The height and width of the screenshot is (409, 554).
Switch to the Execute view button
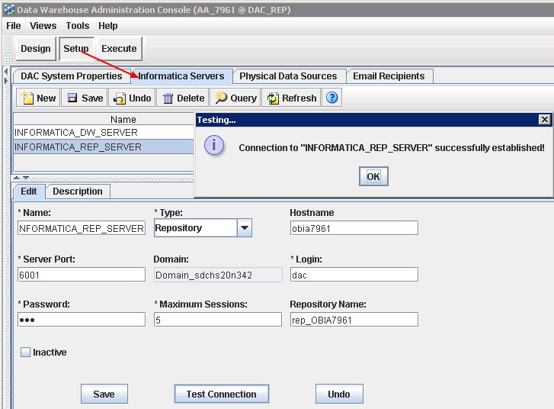(119, 49)
